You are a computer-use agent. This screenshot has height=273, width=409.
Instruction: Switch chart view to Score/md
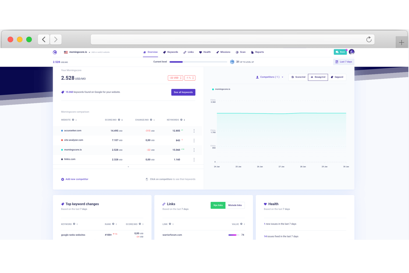[x=298, y=77]
